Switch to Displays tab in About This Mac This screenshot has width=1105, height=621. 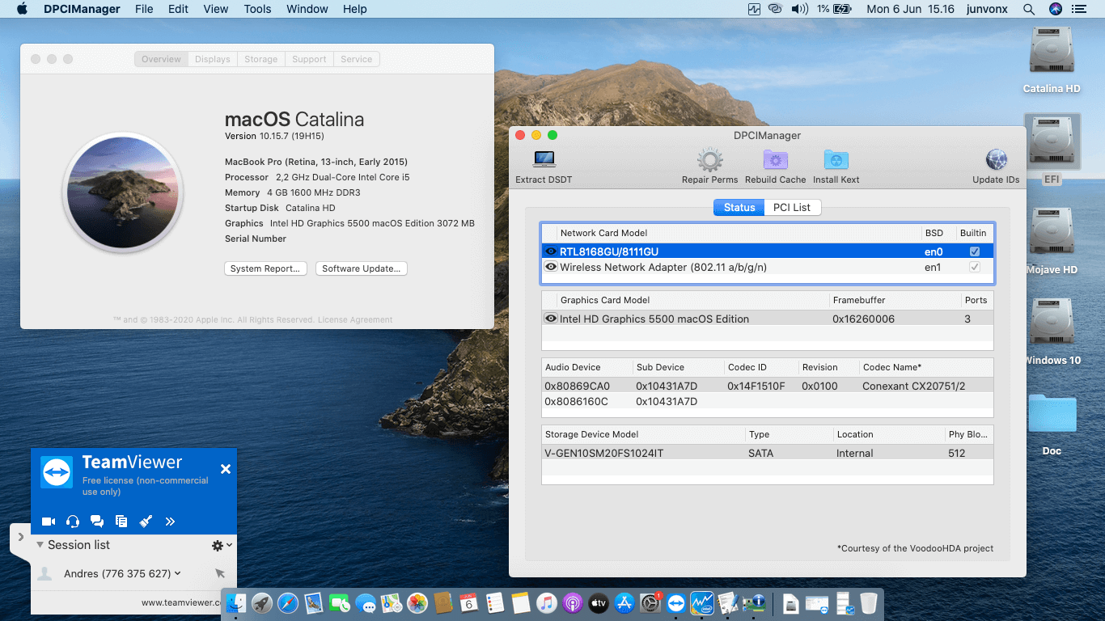pos(212,59)
